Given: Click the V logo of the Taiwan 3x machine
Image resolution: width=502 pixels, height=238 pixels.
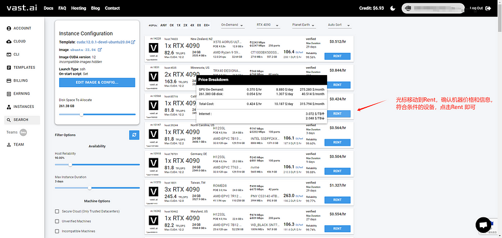Looking at the screenshot, I should [x=154, y=193].
